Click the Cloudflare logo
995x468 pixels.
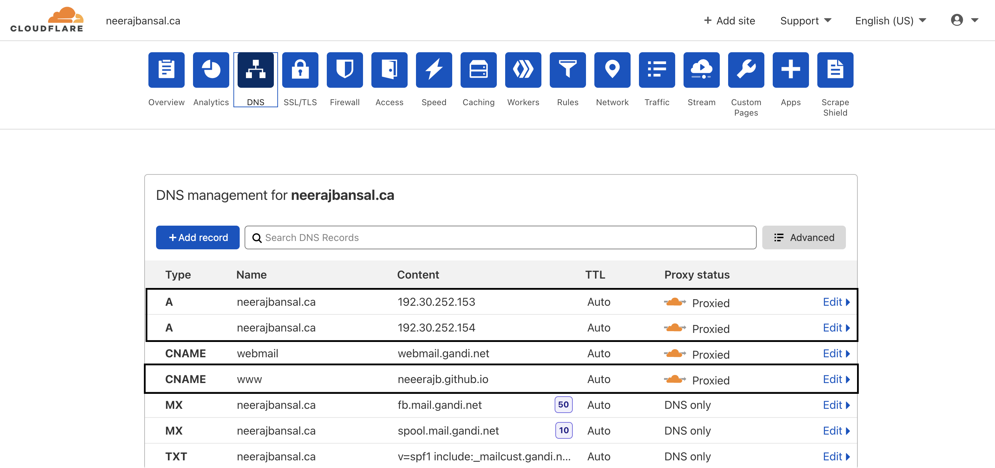tap(47, 19)
